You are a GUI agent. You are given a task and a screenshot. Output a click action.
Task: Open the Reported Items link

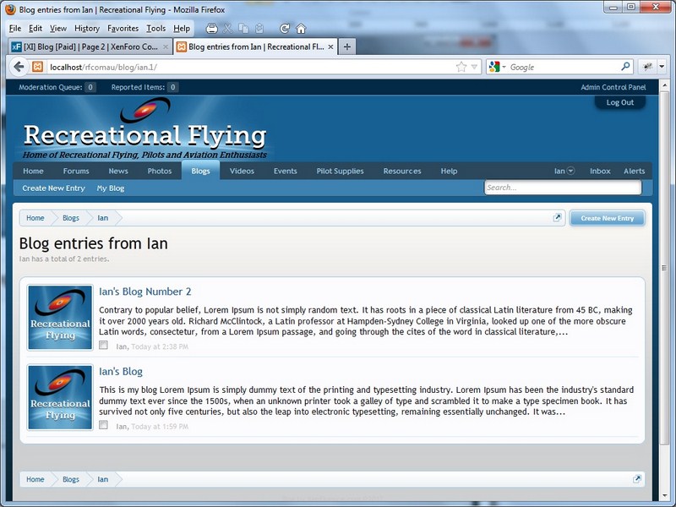[144, 87]
